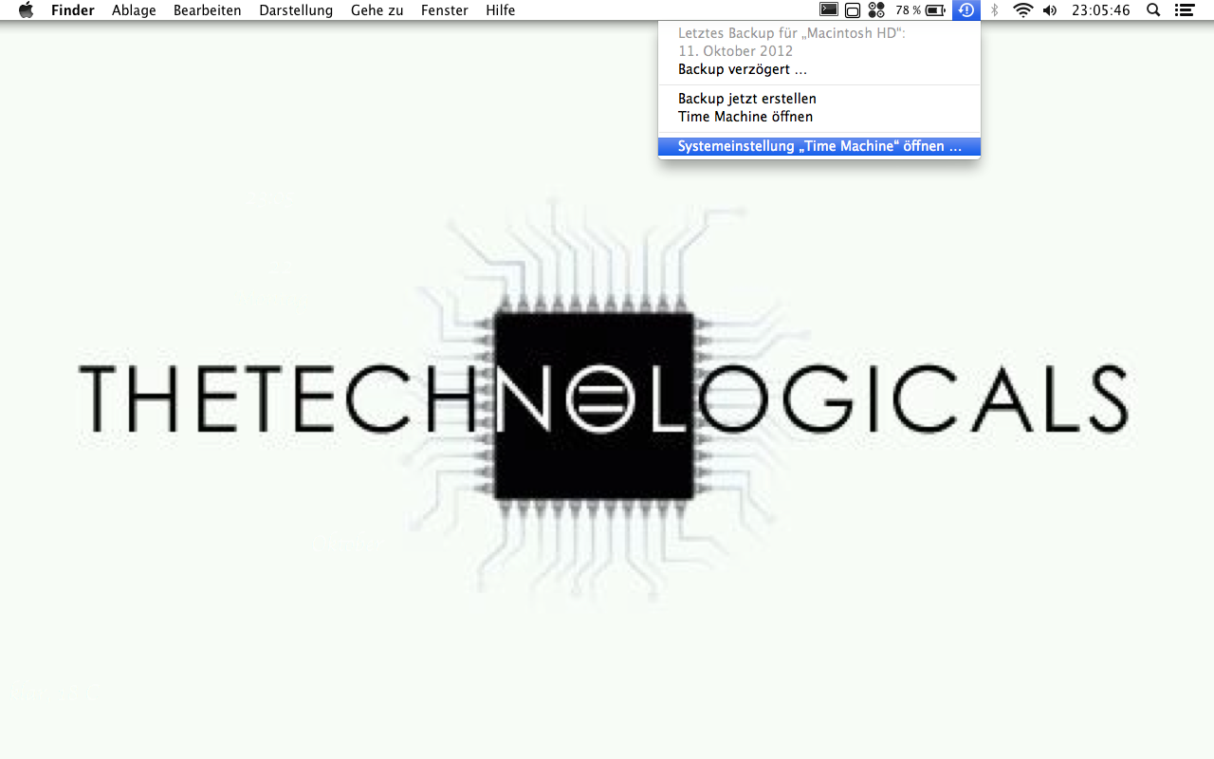This screenshot has width=1214, height=759.
Task: Open the Bearbeiten menu
Action: point(207,10)
